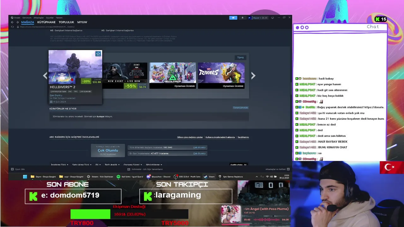The image size is (404, 227).
Task: Switch to Spotify Kali Uchis taskbar app
Action: click(x=130, y=177)
